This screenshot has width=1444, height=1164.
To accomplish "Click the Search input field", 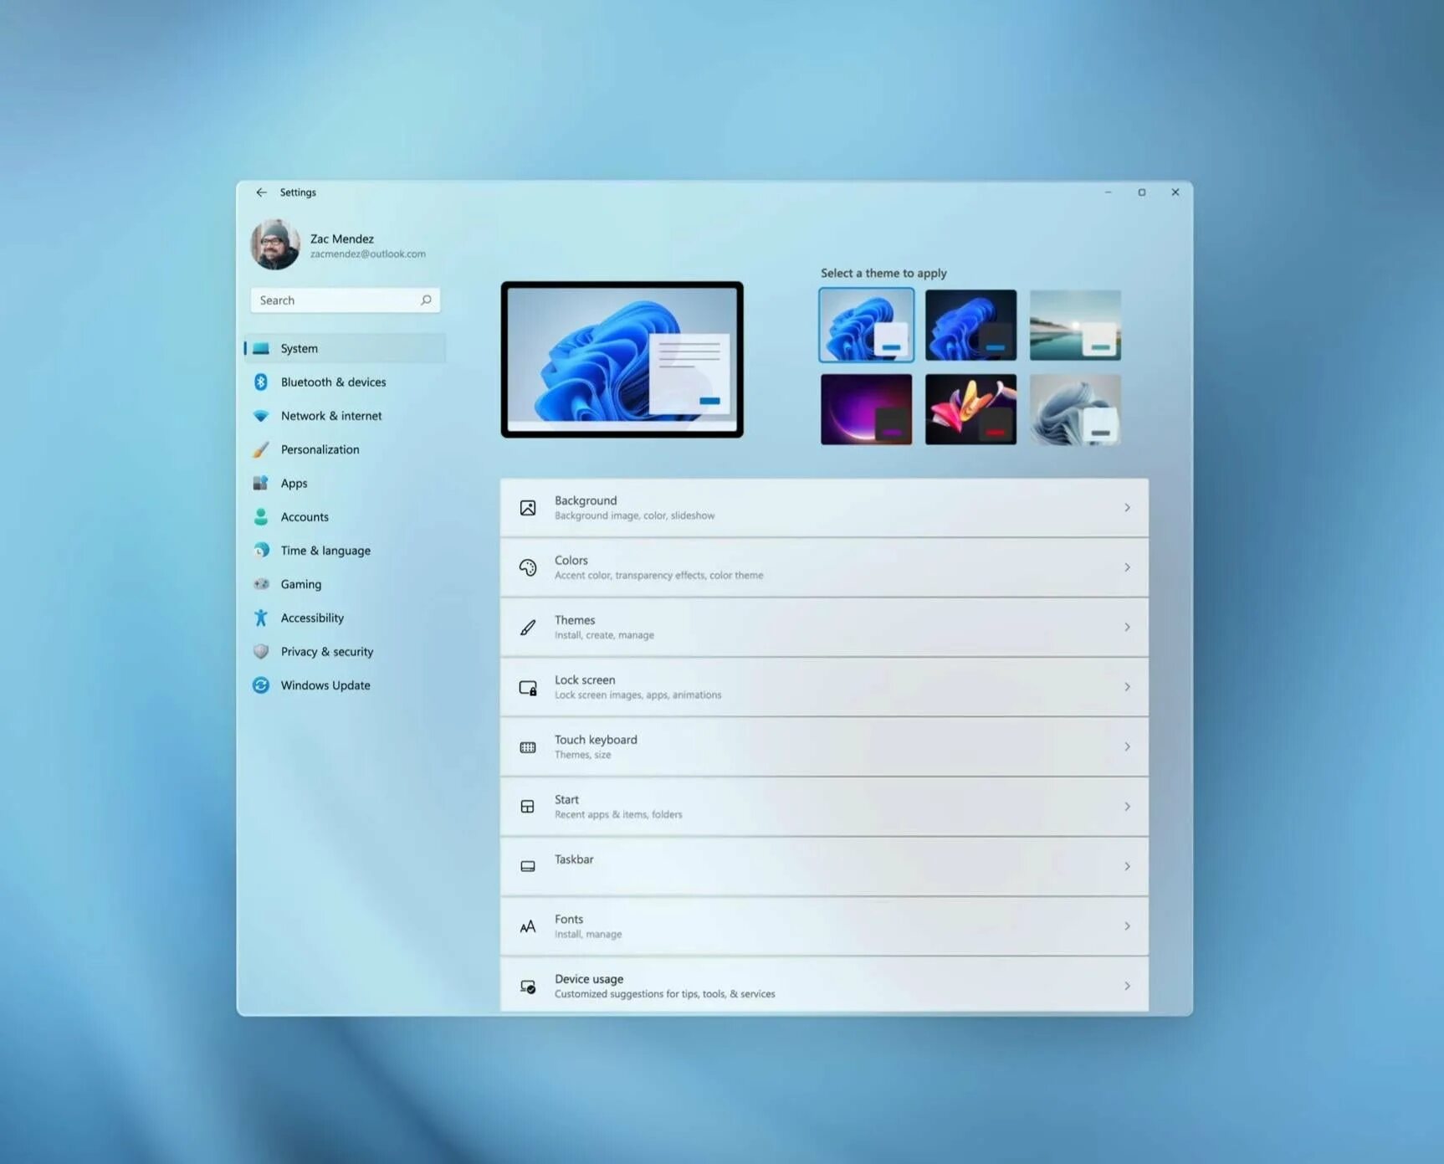I will coord(345,300).
